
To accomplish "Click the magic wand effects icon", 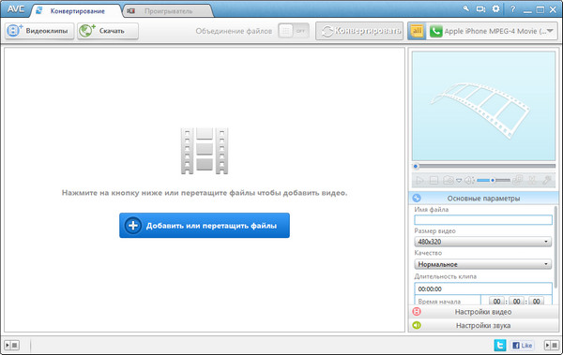I will (546, 180).
